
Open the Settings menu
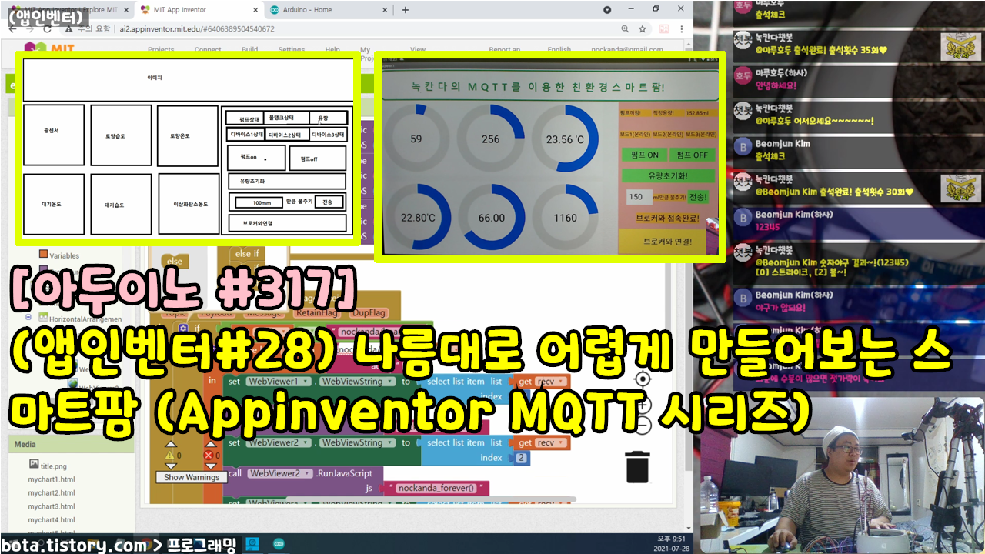tap(292, 50)
